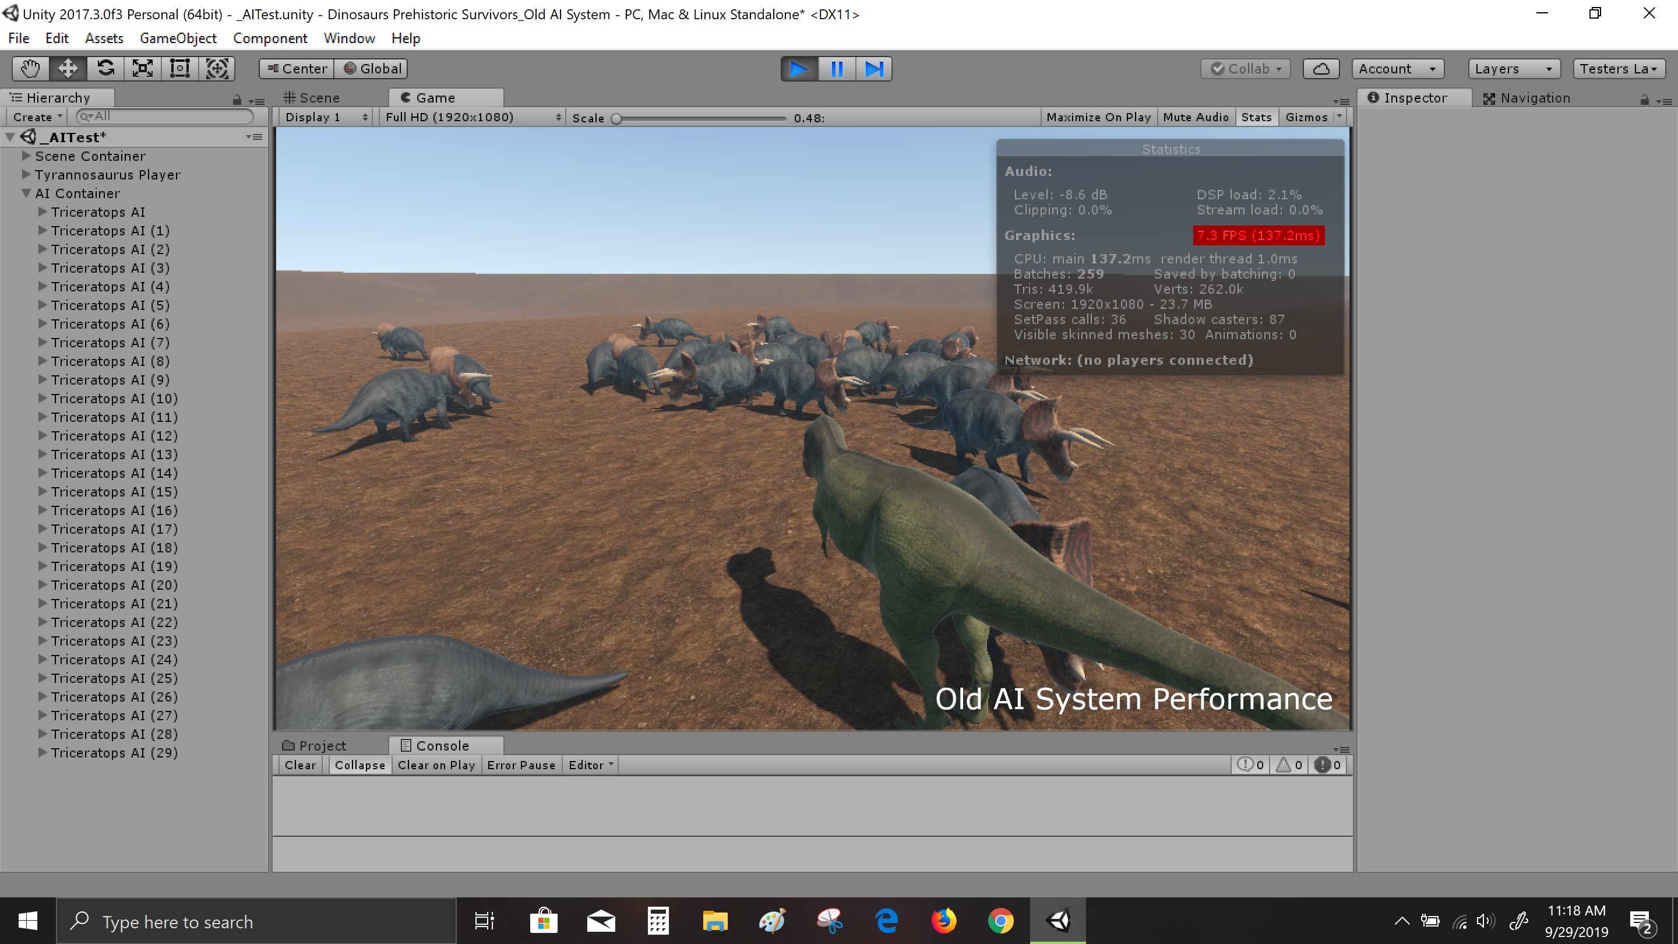This screenshot has height=944, width=1678.
Task: Lock the Hierarchy panel
Action: (237, 100)
